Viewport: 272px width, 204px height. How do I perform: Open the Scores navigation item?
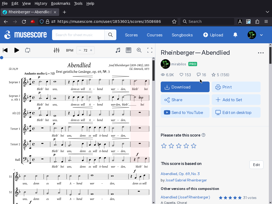[131, 35]
